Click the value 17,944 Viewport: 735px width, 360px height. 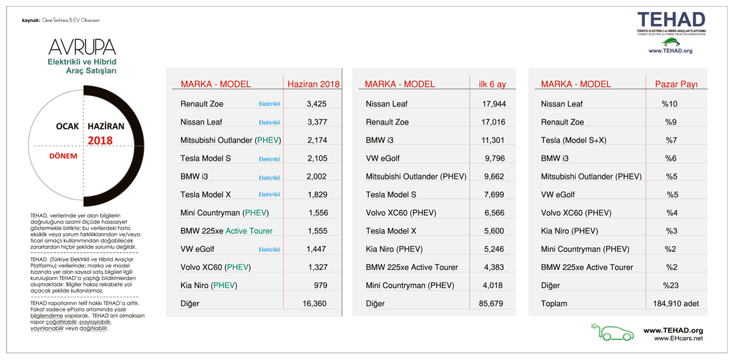click(x=494, y=104)
